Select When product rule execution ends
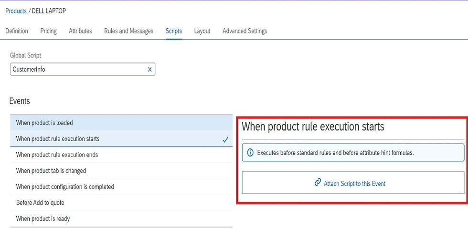This screenshot has width=468, height=230. click(x=57, y=155)
